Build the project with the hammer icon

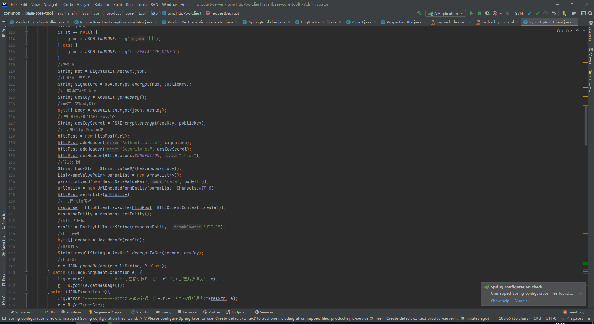[419, 13]
